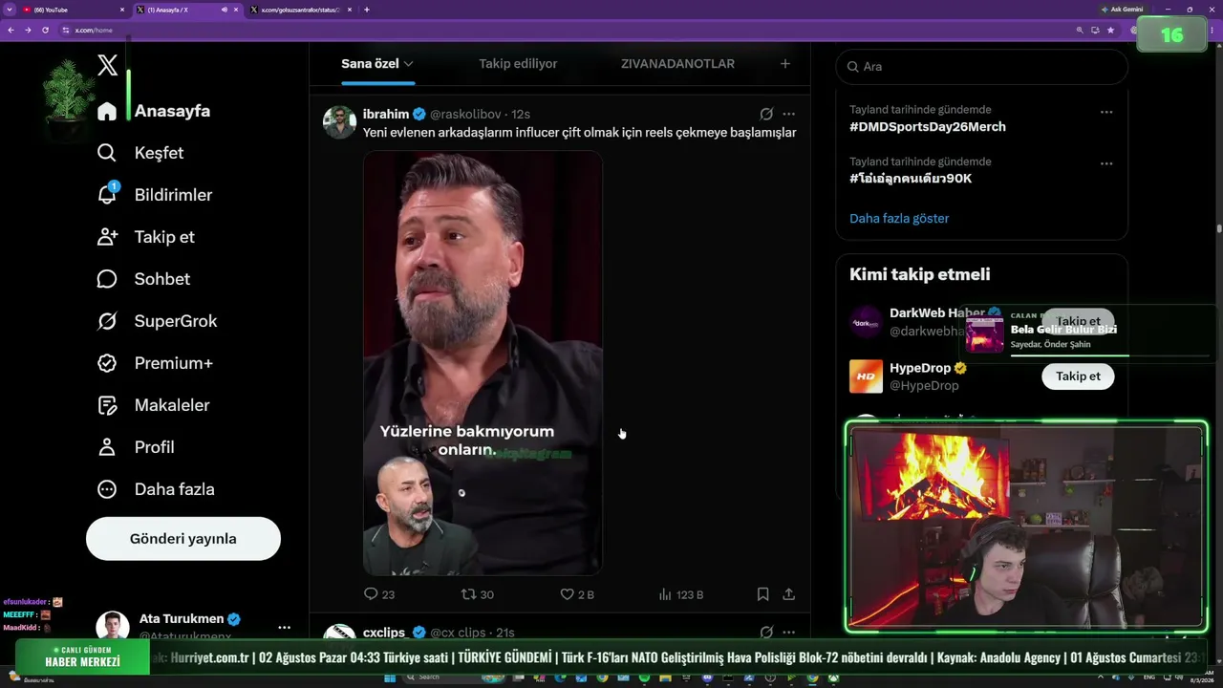
Task: Open Profil page
Action: pos(136,447)
